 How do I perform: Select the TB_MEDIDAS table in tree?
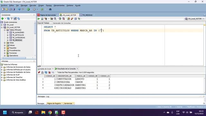(17, 40)
